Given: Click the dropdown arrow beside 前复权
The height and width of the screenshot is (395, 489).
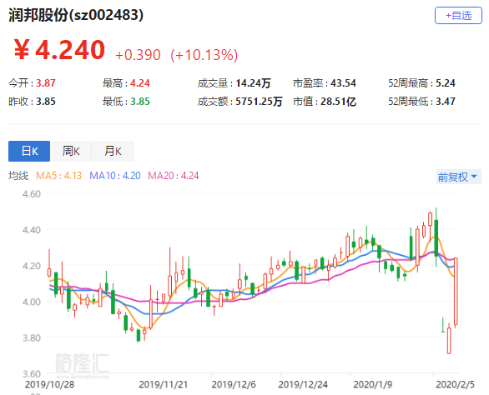Looking at the screenshot, I should point(474,177).
